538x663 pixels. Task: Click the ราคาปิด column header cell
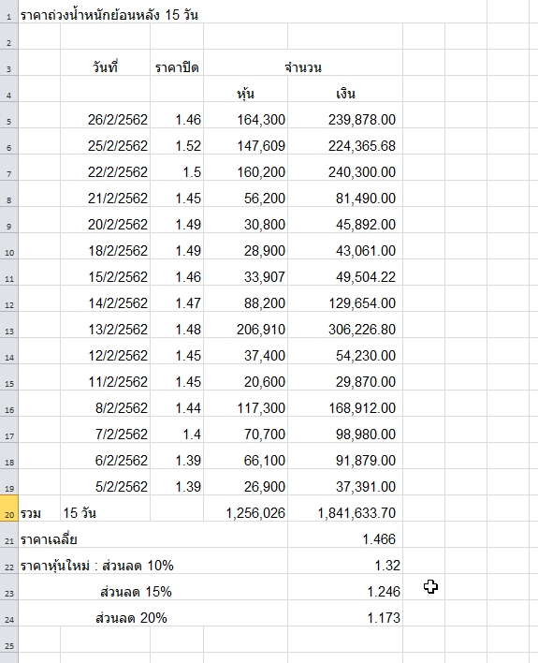177,67
